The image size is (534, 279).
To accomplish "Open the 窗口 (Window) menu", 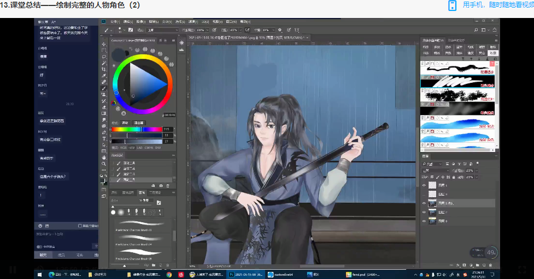I will click(231, 22).
